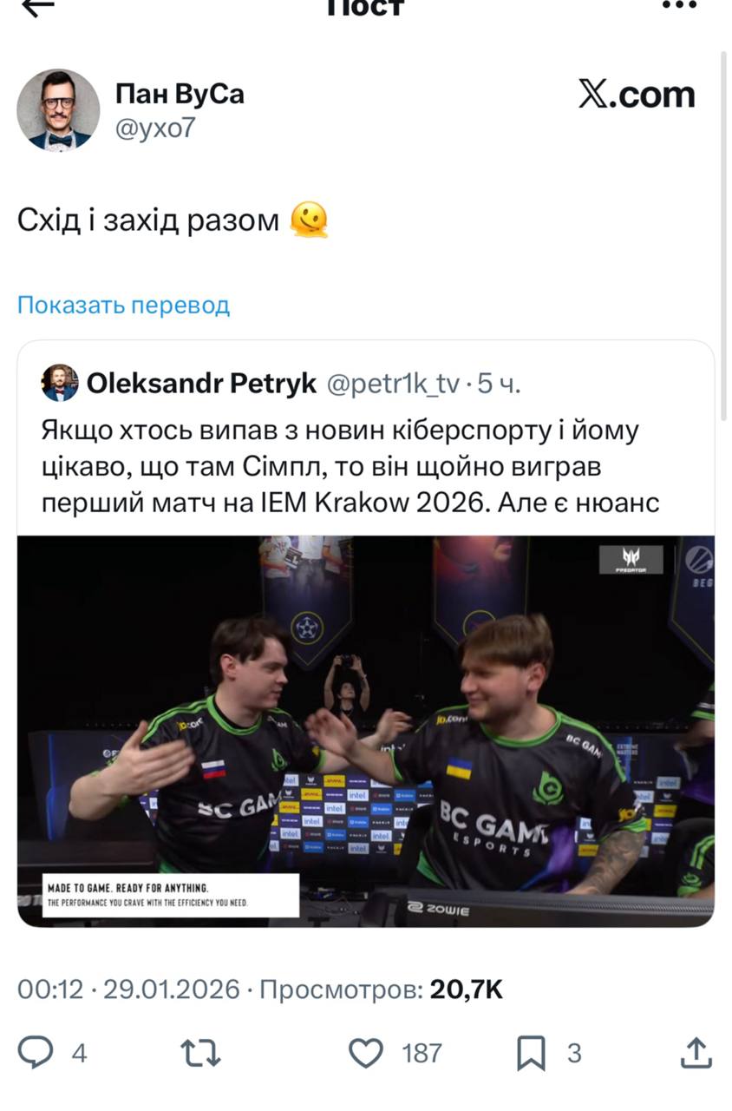Open the @petr1k_tv handle
Screen dimensions: 732x1111
[x=393, y=384]
